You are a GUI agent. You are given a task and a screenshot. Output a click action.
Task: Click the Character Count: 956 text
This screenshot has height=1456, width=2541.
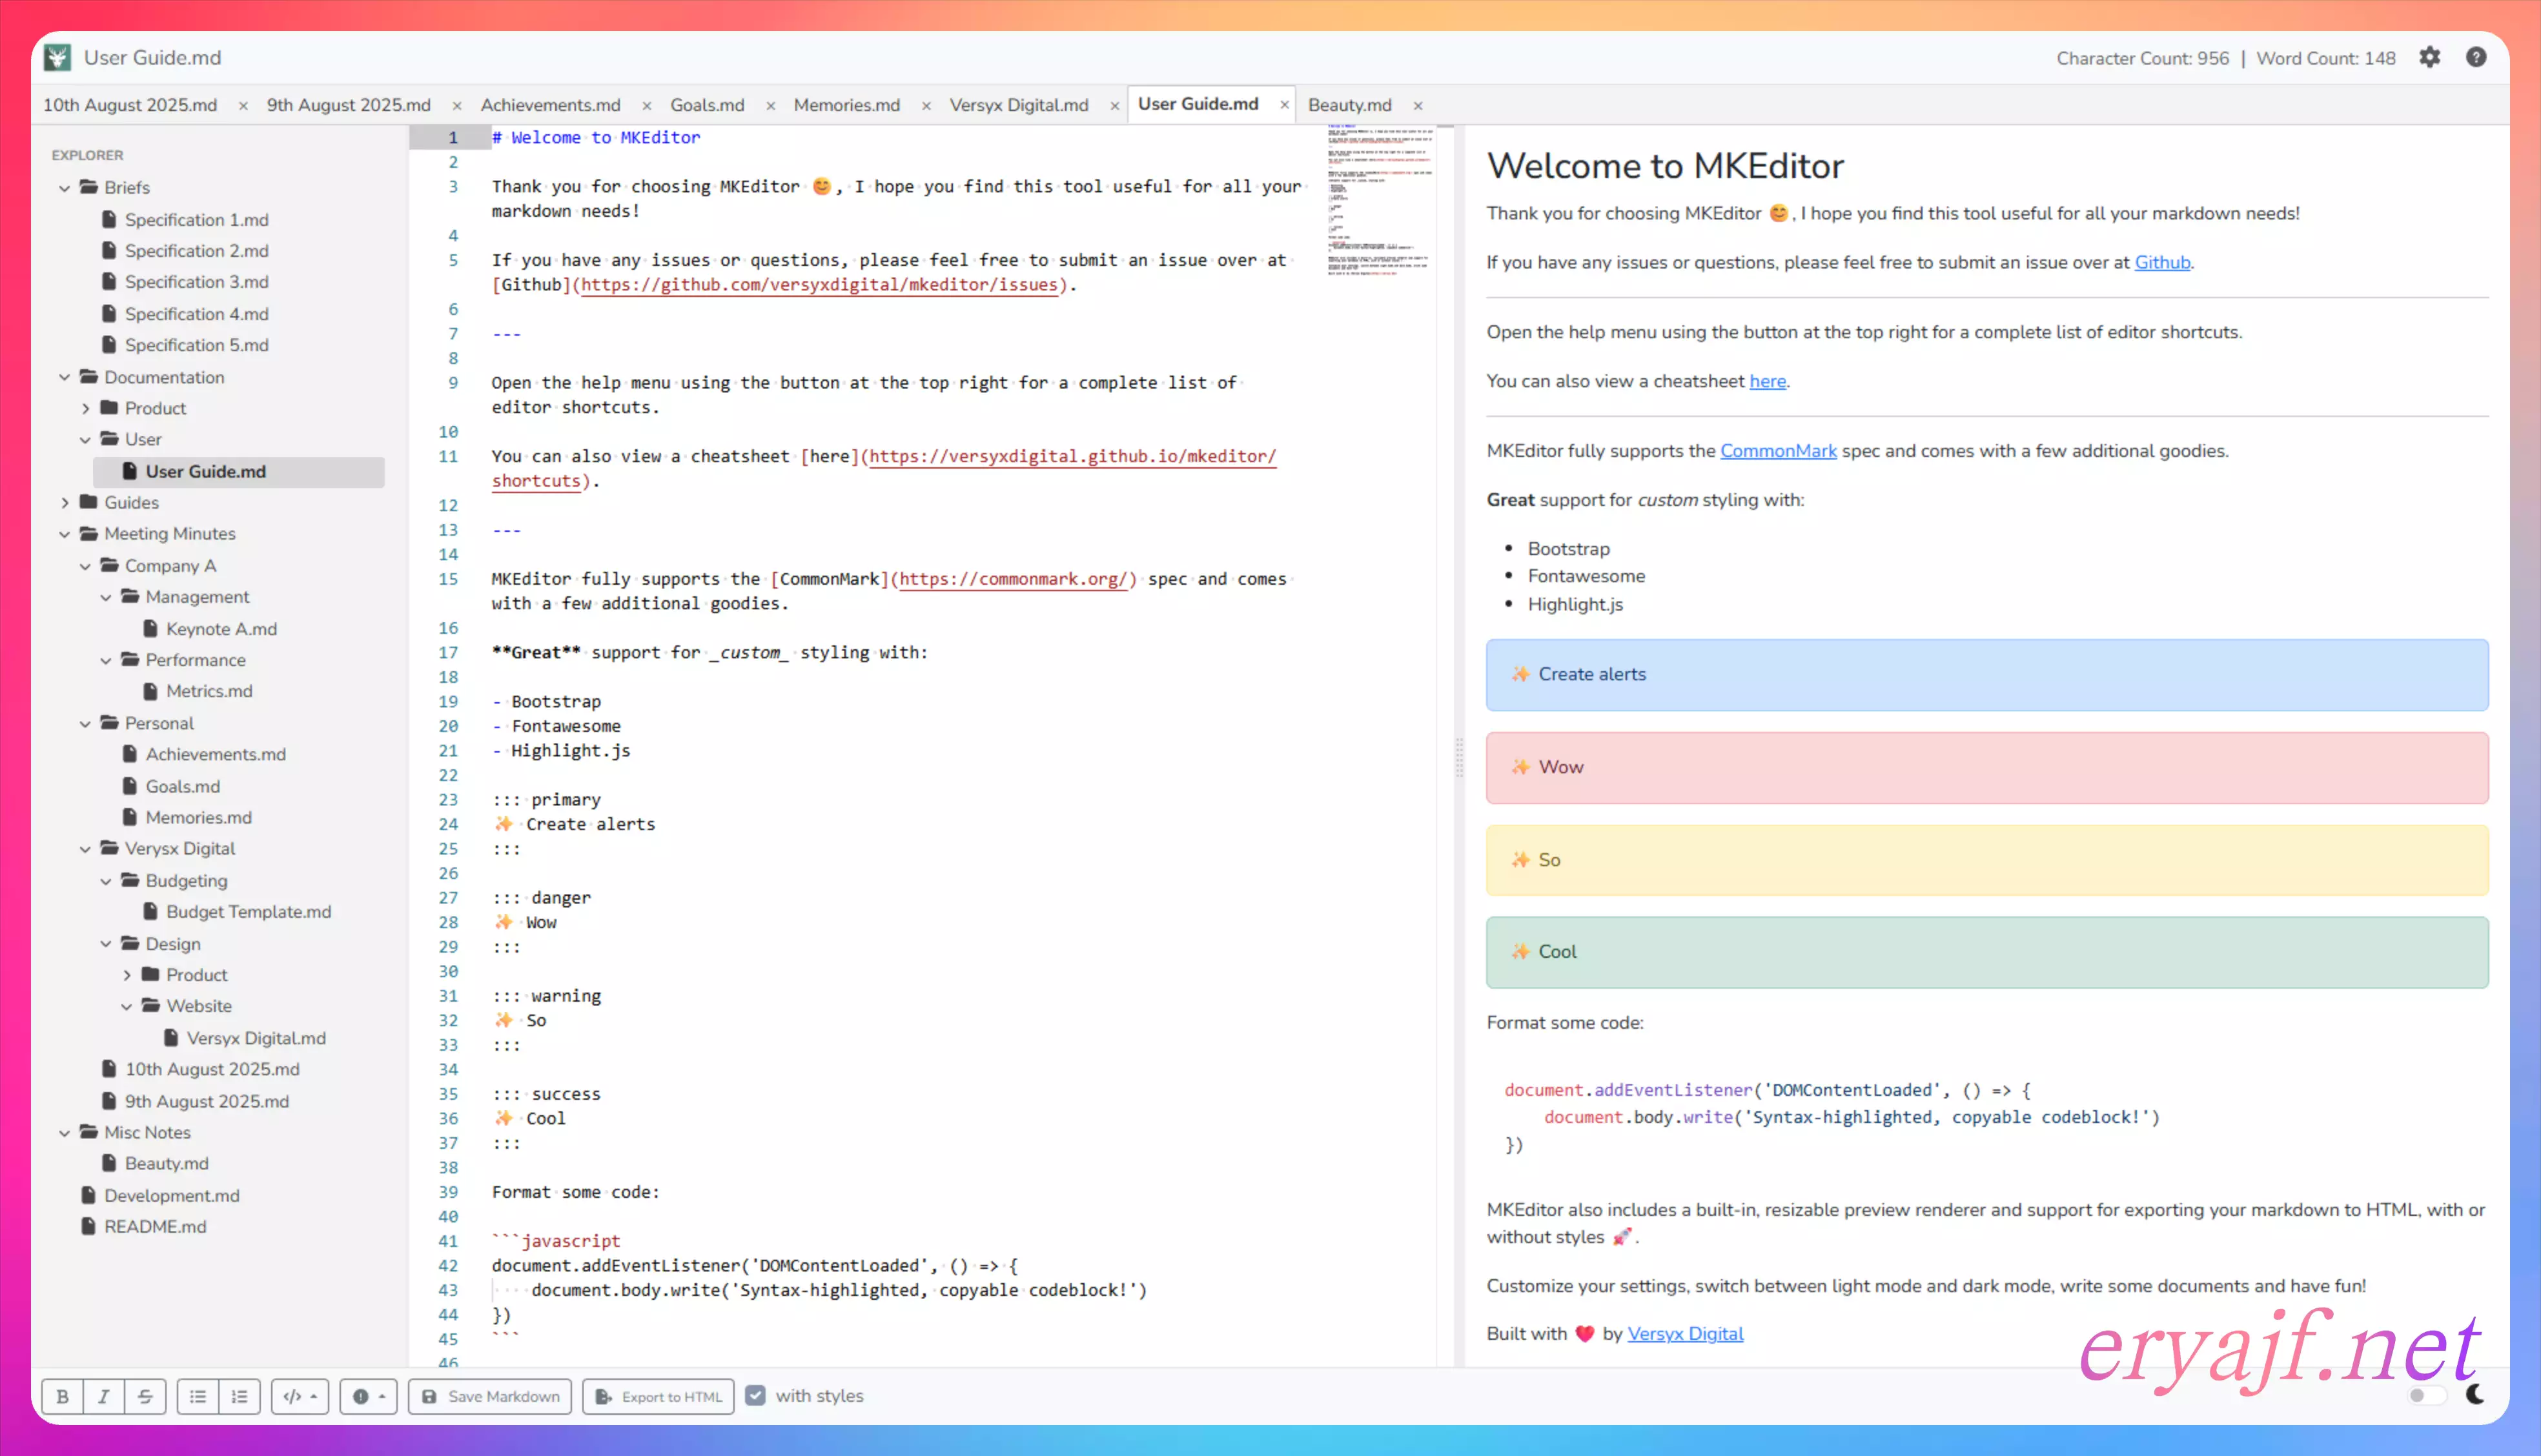point(2142,58)
